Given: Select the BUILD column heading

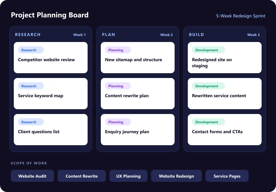Looking at the screenshot, I should (196, 34).
